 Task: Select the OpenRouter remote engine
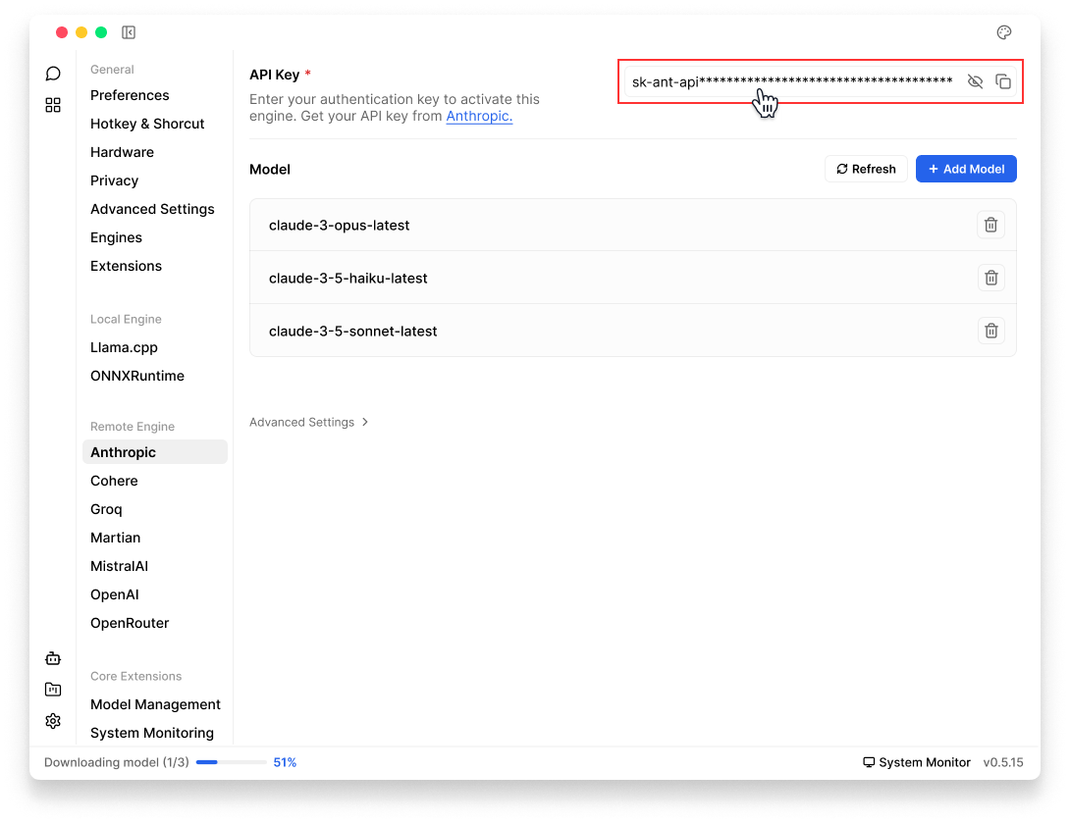[130, 624]
